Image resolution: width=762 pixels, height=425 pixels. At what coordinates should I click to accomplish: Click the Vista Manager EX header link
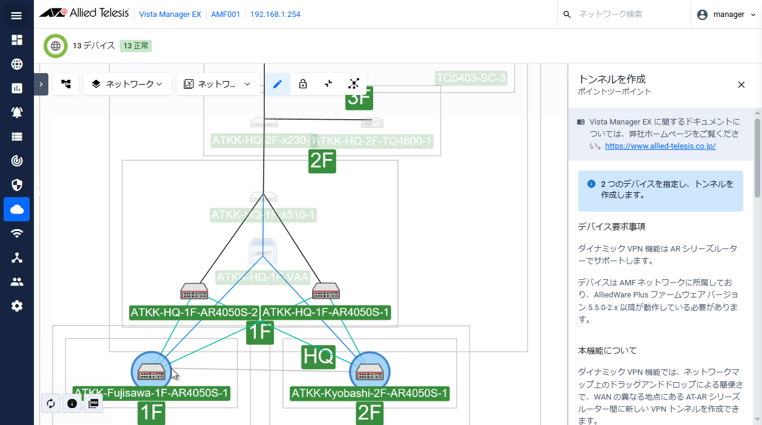coord(170,15)
